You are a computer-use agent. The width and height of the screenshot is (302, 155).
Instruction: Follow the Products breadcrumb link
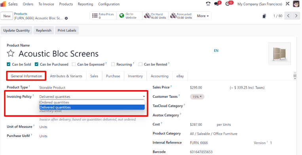pyautogui.click(x=21, y=14)
